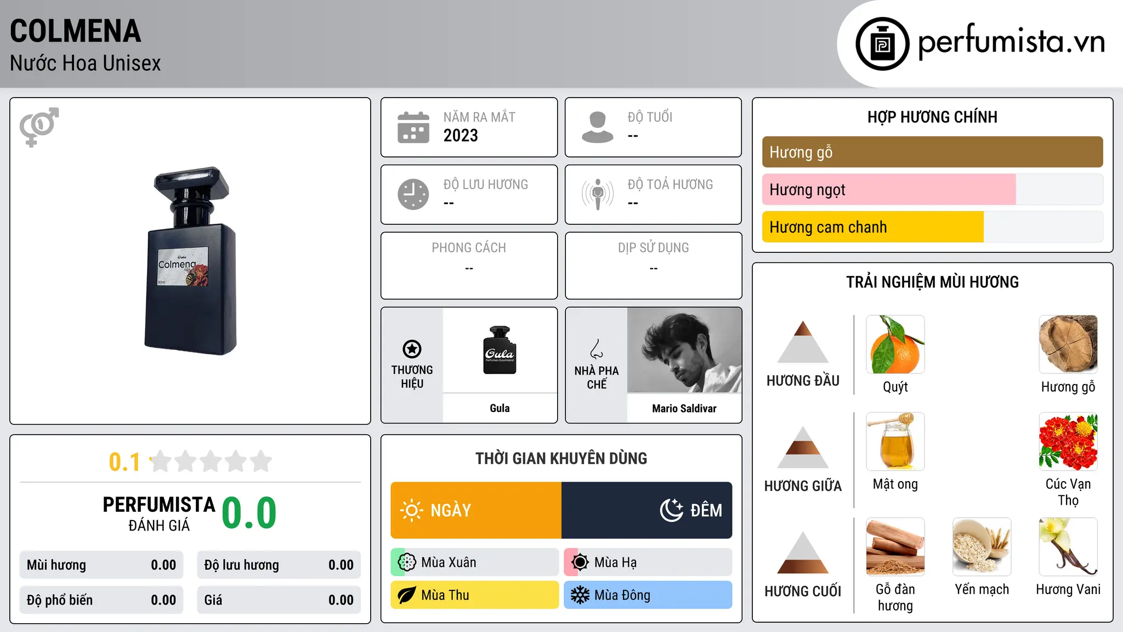
Task: Click the green 0.0 Perfumista score
Action: [x=249, y=513]
